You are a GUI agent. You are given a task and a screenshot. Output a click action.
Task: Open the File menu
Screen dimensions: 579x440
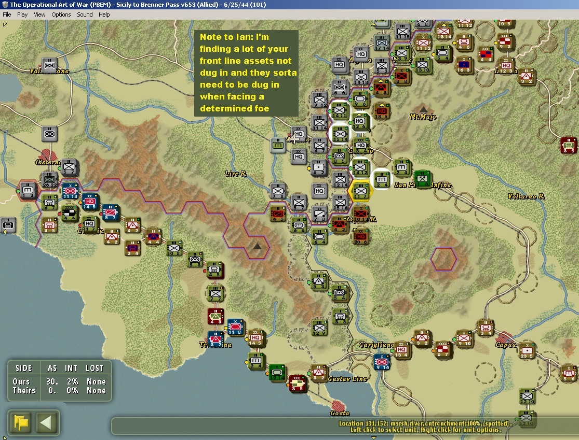[x=7, y=15]
